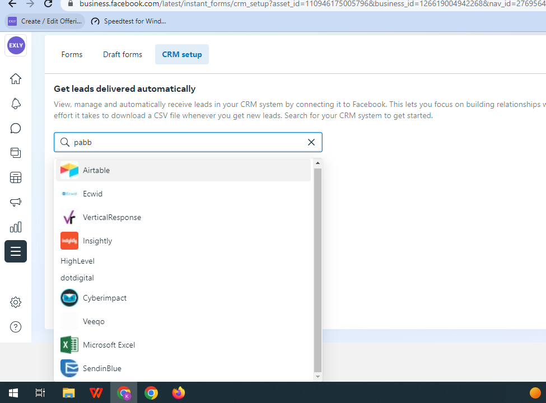Pick HighLevel from the dropdown list
546x403 pixels.
[x=183, y=261]
